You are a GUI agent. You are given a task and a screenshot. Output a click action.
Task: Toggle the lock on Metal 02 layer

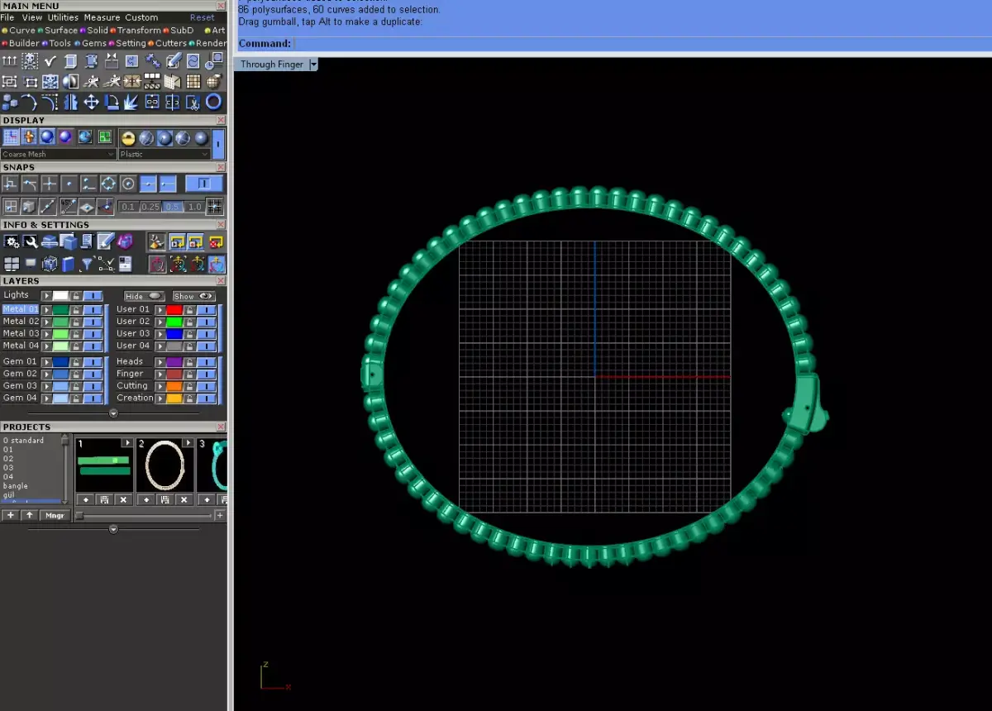pos(75,321)
